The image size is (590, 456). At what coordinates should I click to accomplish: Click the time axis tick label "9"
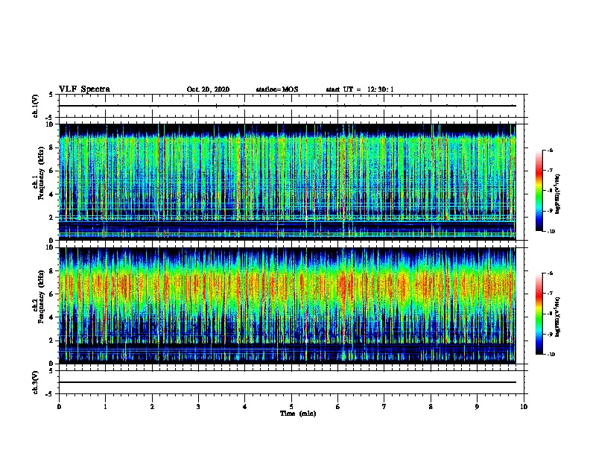(x=477, y=407)
